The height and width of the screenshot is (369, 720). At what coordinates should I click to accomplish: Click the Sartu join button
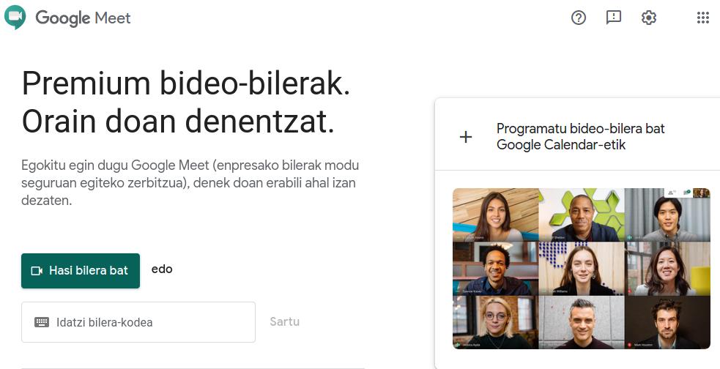point(285,321)
